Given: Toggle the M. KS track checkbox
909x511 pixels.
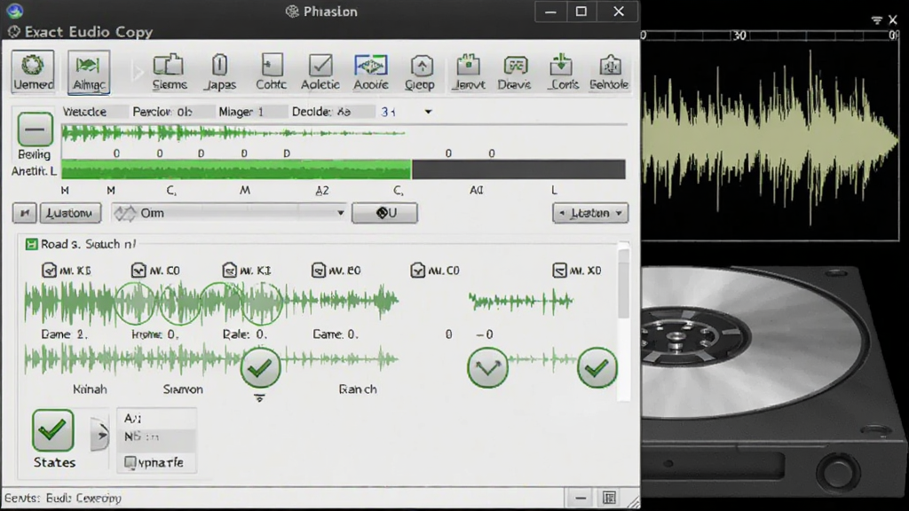Looking at the screenshot, I should pos(50,271).
